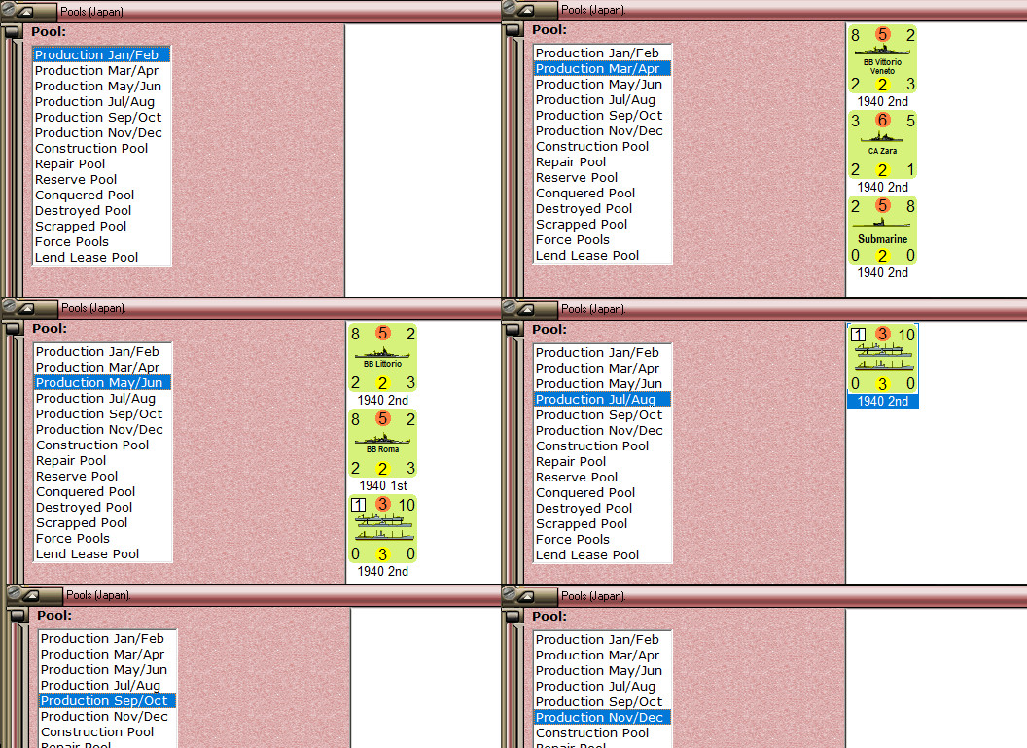Select the BB Littorio battleship counter
Image resolution: width=1027 pixels, height=748 pixels.
382,358
